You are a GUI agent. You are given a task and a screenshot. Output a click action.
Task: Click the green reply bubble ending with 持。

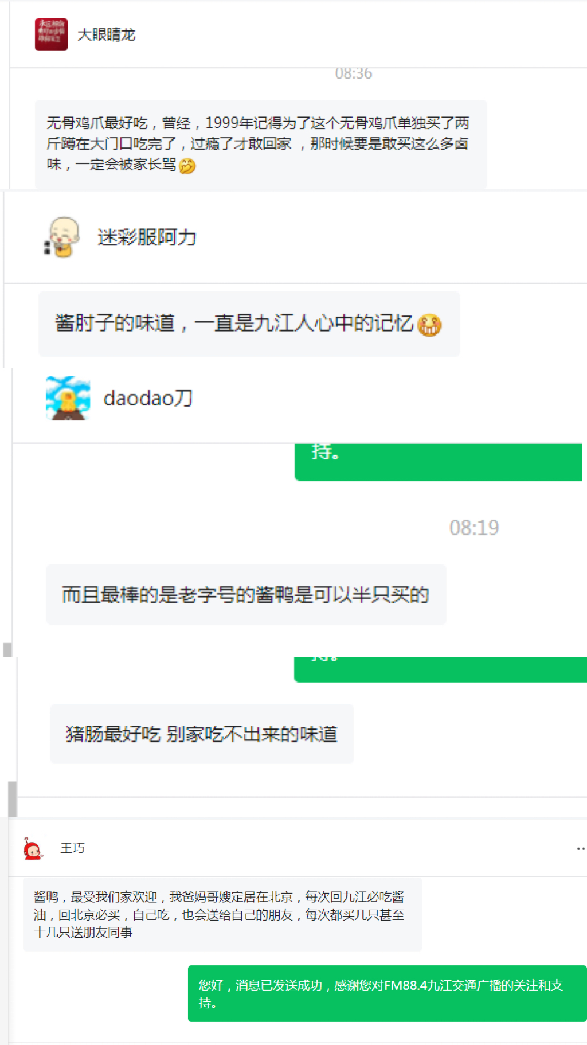439,462
